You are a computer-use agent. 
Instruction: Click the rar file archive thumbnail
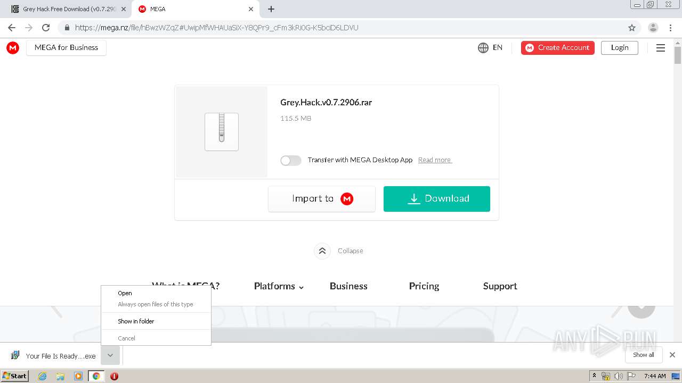click(x=222, y=132)
